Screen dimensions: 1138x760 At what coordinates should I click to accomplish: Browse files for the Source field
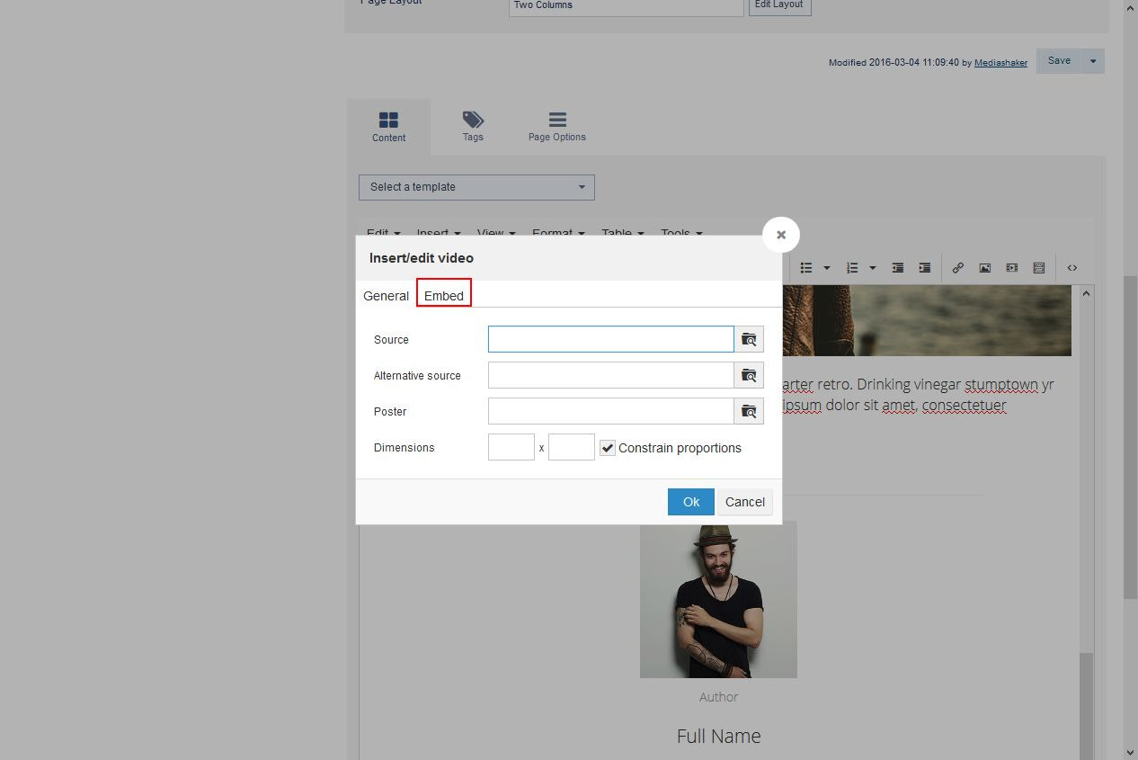[749, 339]
